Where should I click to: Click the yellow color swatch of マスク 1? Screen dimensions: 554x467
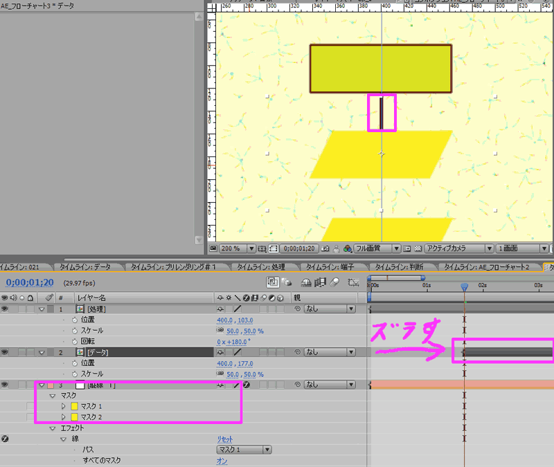pyautogui.click(x=73, y=406)
